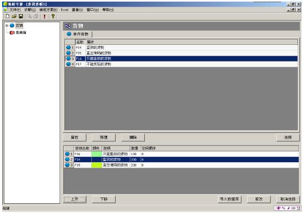Click the 属性 button
The height and width of the screenshot is (213, 306).
75,137
